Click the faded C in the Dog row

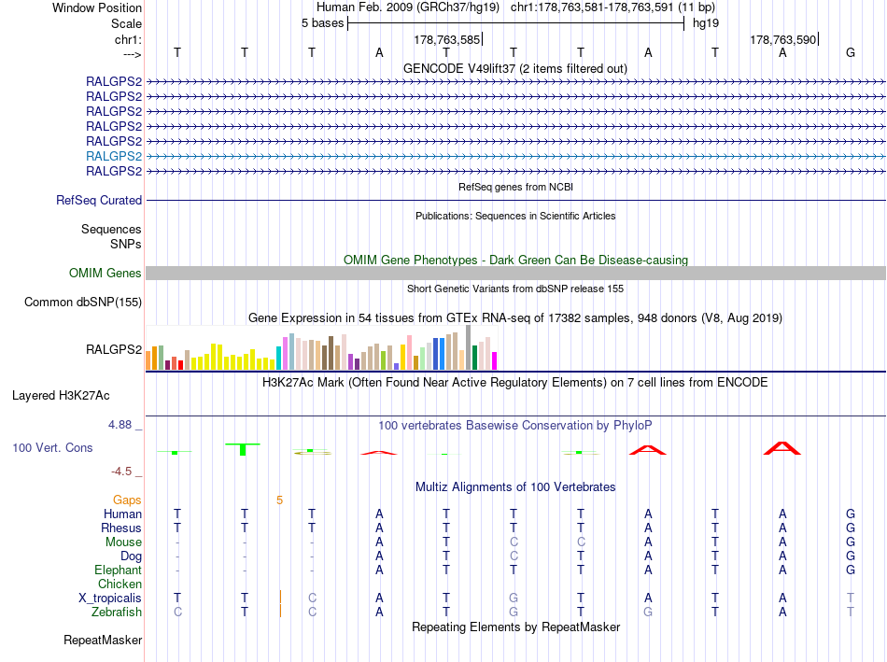[x=514, y=556]
